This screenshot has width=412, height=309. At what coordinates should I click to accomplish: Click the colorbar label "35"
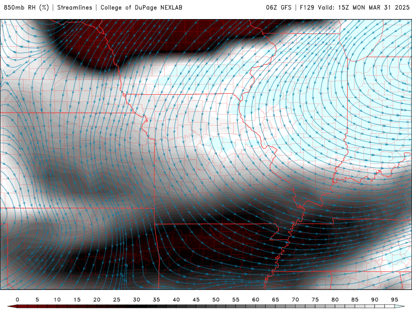click(157, 300)
